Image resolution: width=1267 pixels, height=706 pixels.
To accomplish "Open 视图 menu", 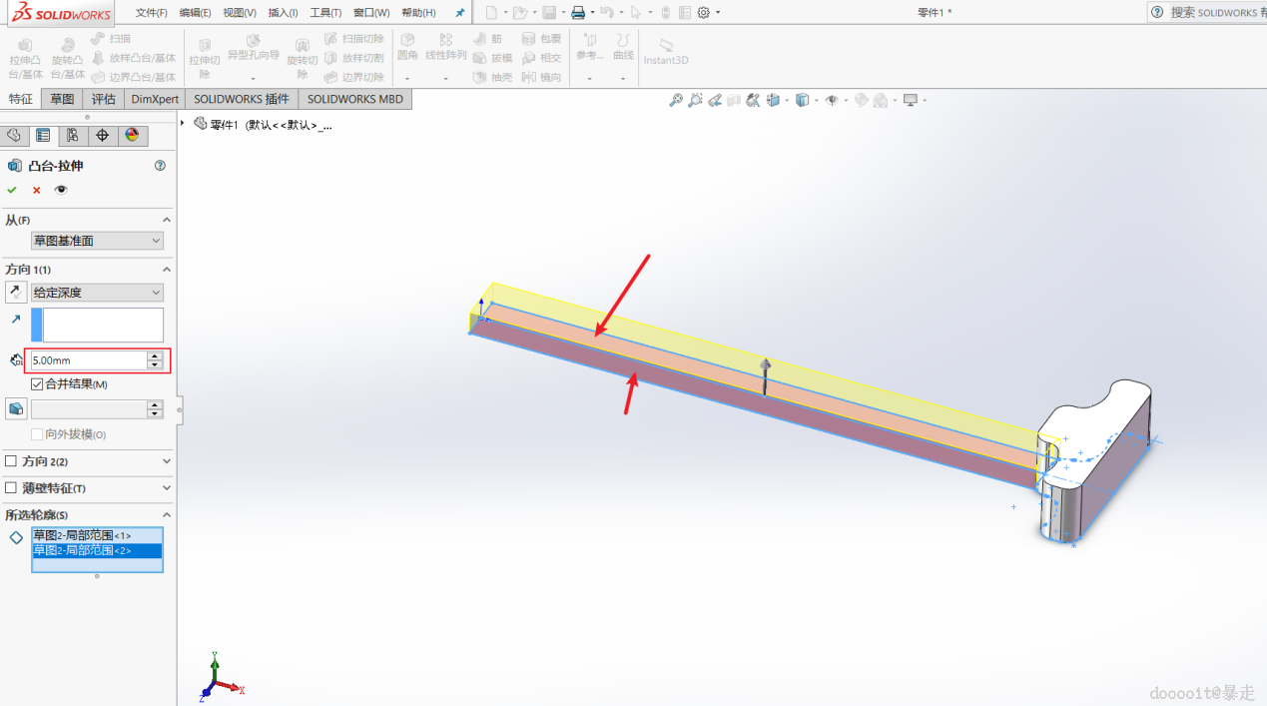I will [x=240, y=13].
